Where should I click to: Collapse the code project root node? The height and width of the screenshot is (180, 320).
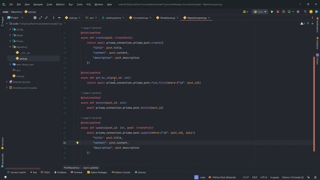(x=6, y=23)
